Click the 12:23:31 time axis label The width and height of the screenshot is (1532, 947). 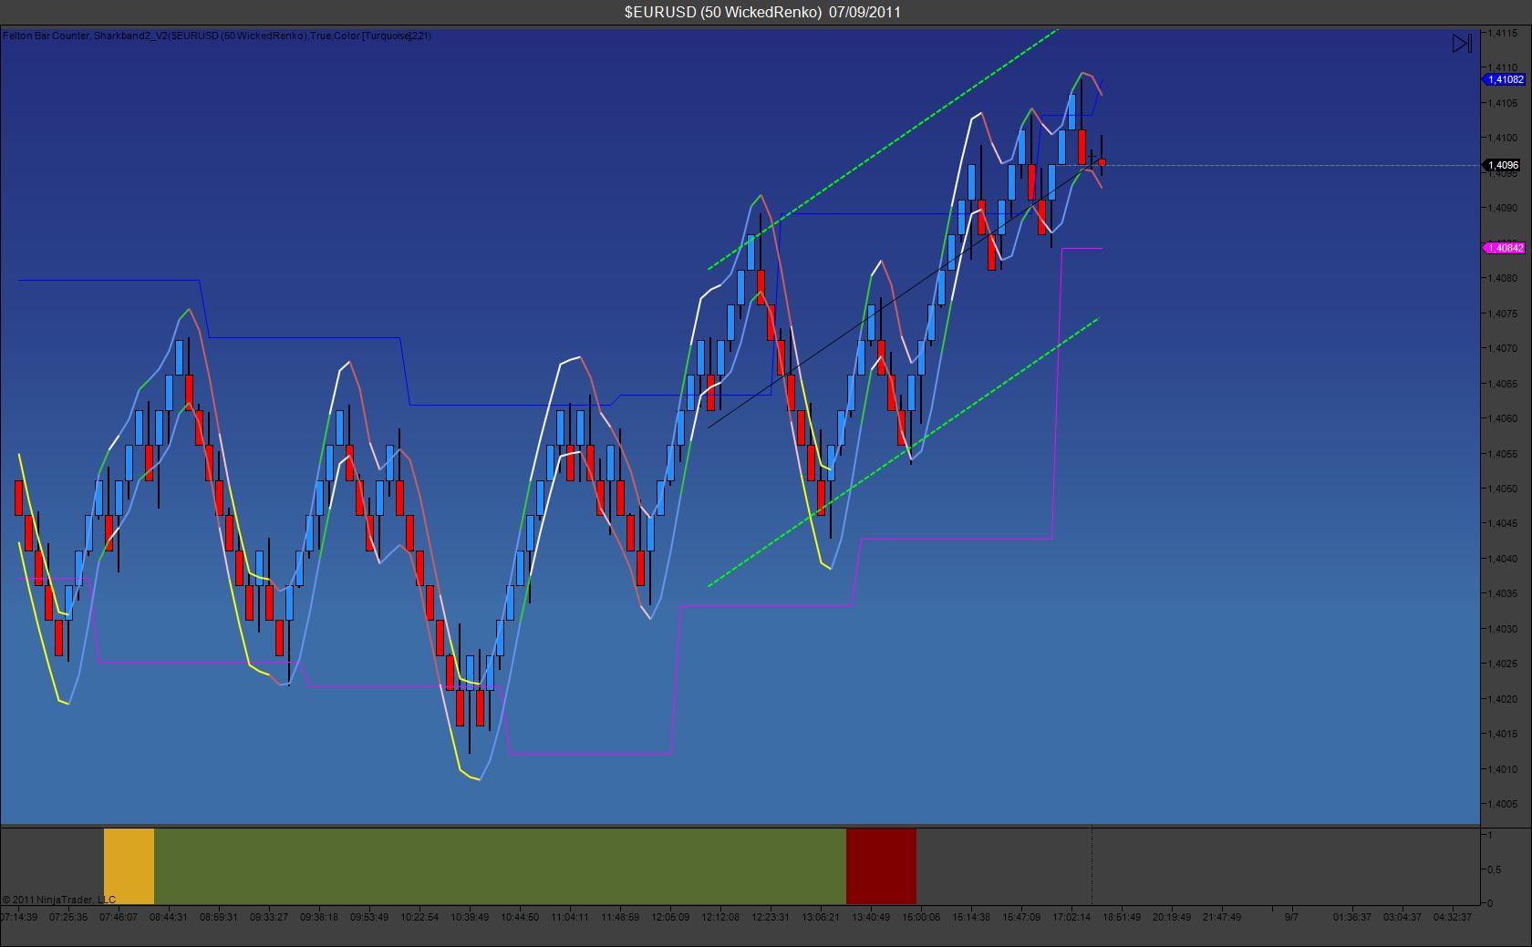tap(771, 917)
